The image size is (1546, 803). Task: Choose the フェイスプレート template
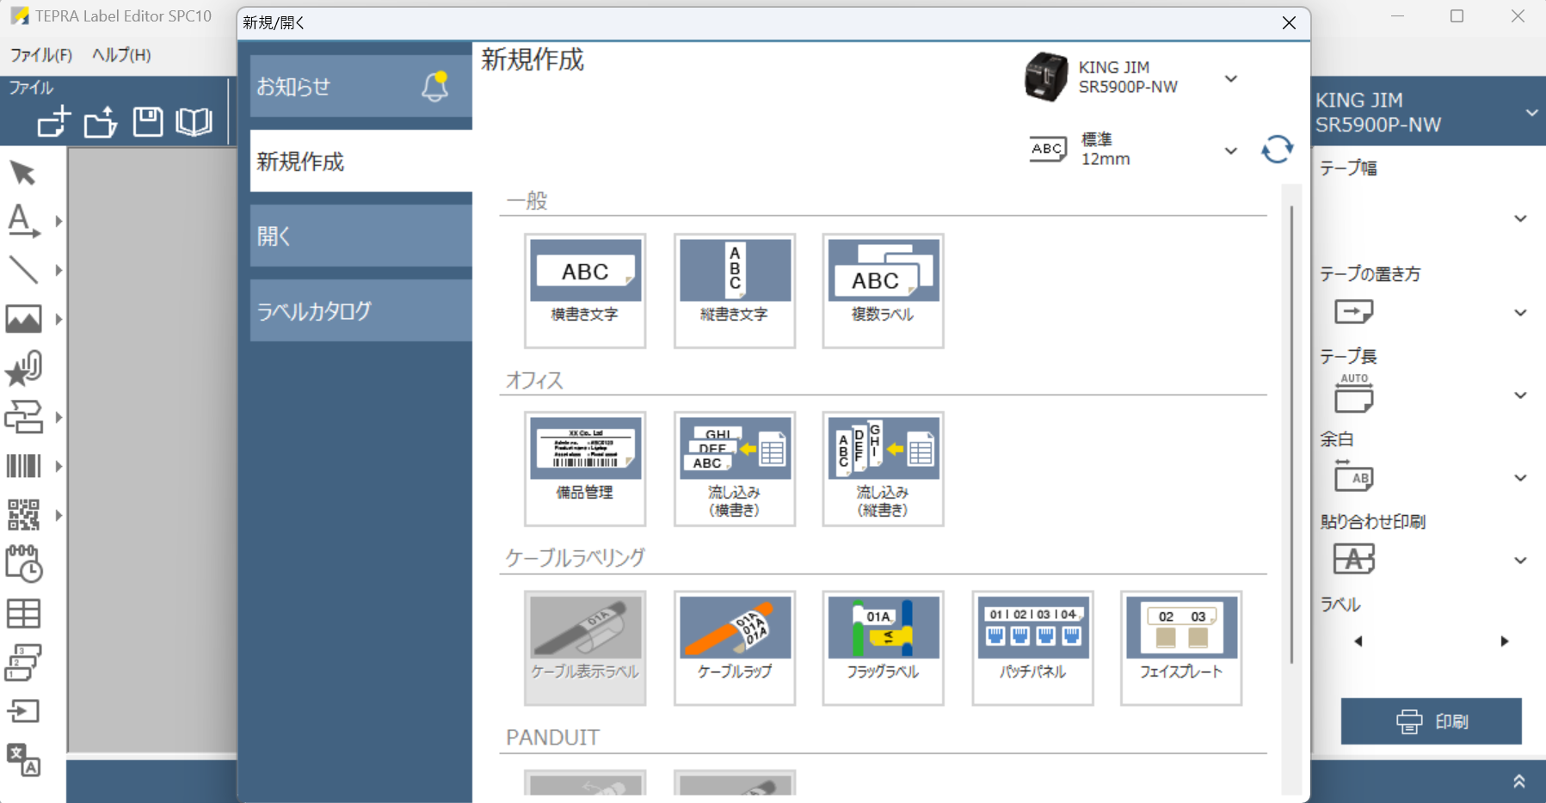pyautogui.click(x=1181, y=647)
